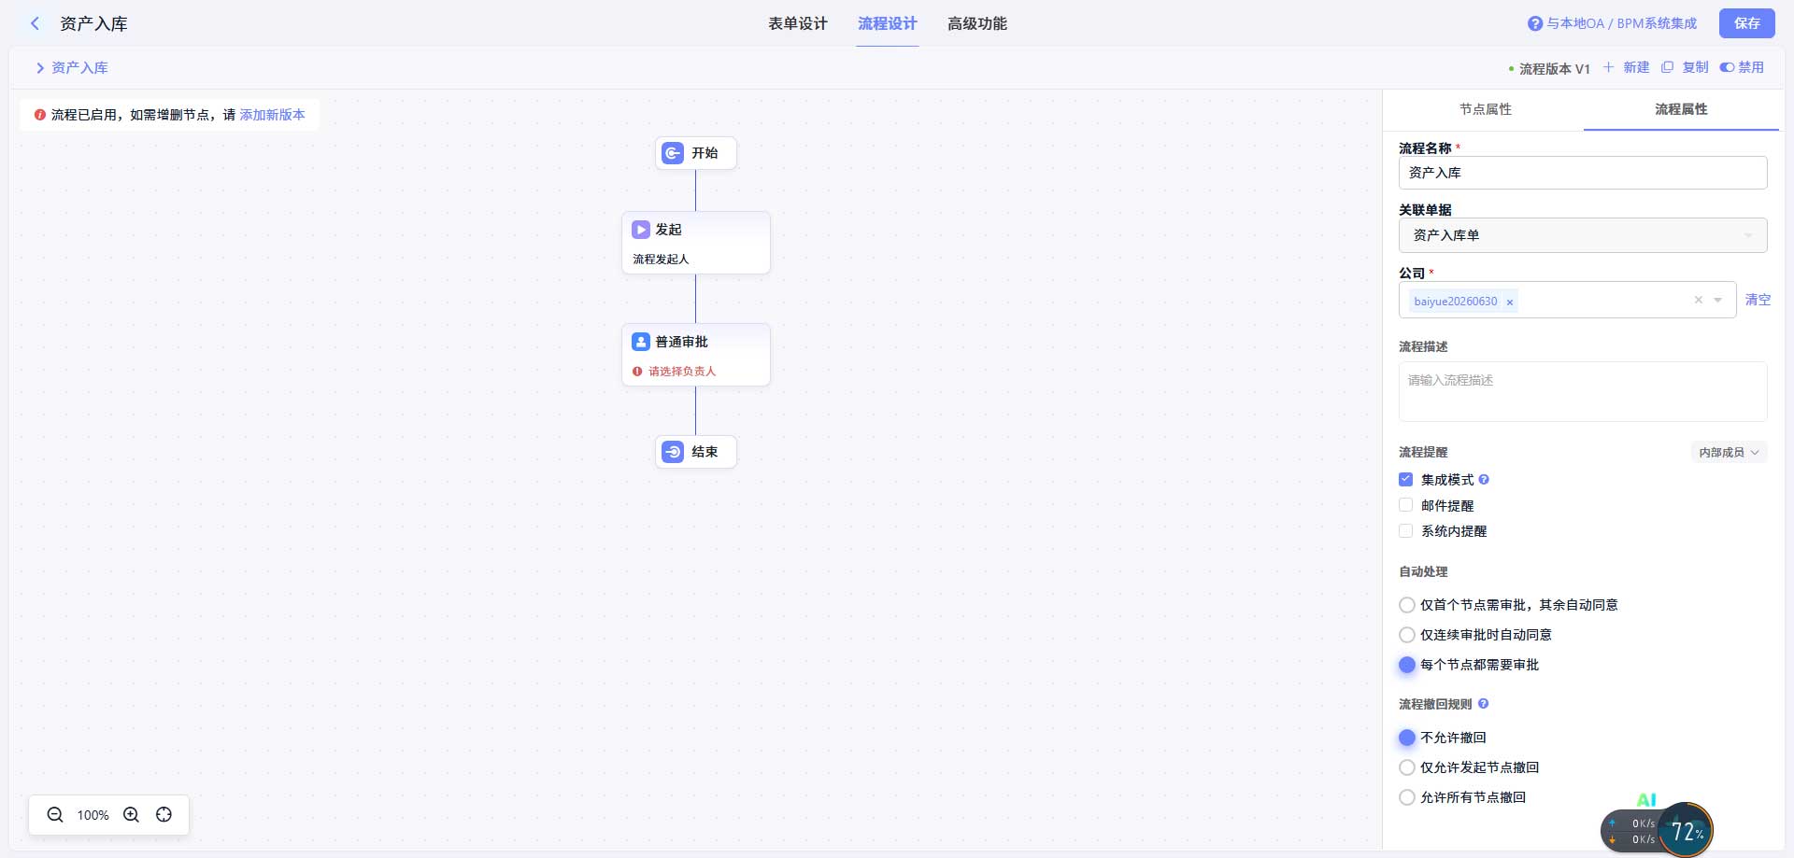Switch to the 流程设计 tab
The image size is (1794, 858).
point(888,23)
